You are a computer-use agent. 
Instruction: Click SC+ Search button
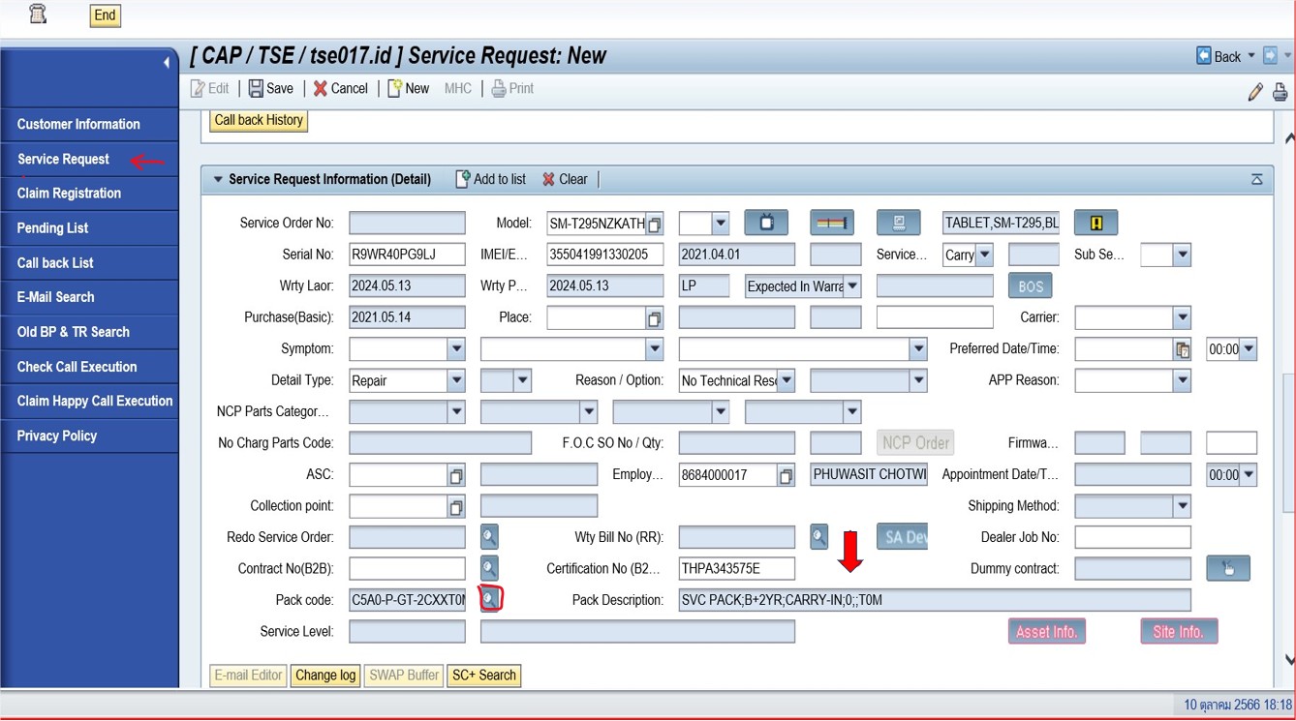[x=483, y=676]
